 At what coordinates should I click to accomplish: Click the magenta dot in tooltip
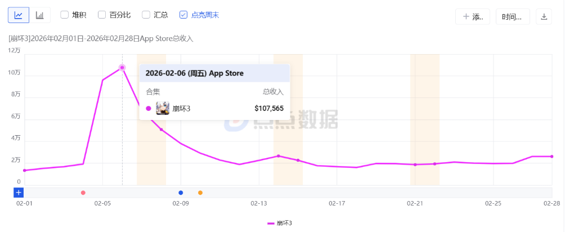149,108
